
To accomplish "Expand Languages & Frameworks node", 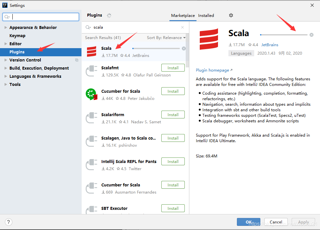I will (x=6, y=76).
